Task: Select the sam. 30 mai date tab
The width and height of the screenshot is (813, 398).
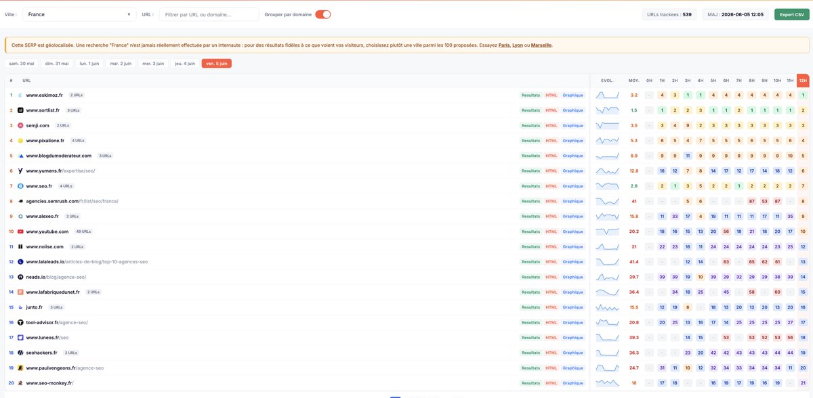Action: pos(20,64)
